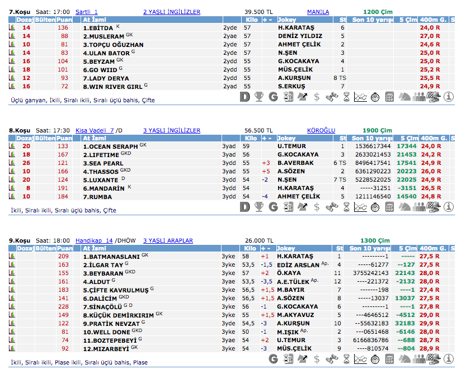Click the '3 YAŞLI ARAPLAR' link

(168, 240)
